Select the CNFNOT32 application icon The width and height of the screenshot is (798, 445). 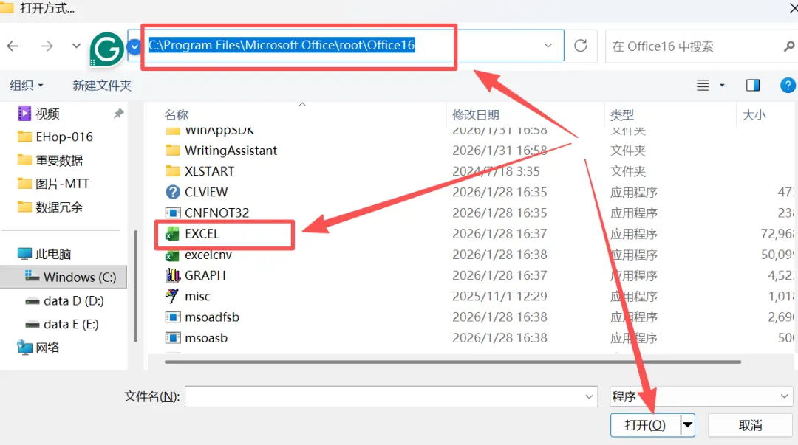(x=172, y=213)
